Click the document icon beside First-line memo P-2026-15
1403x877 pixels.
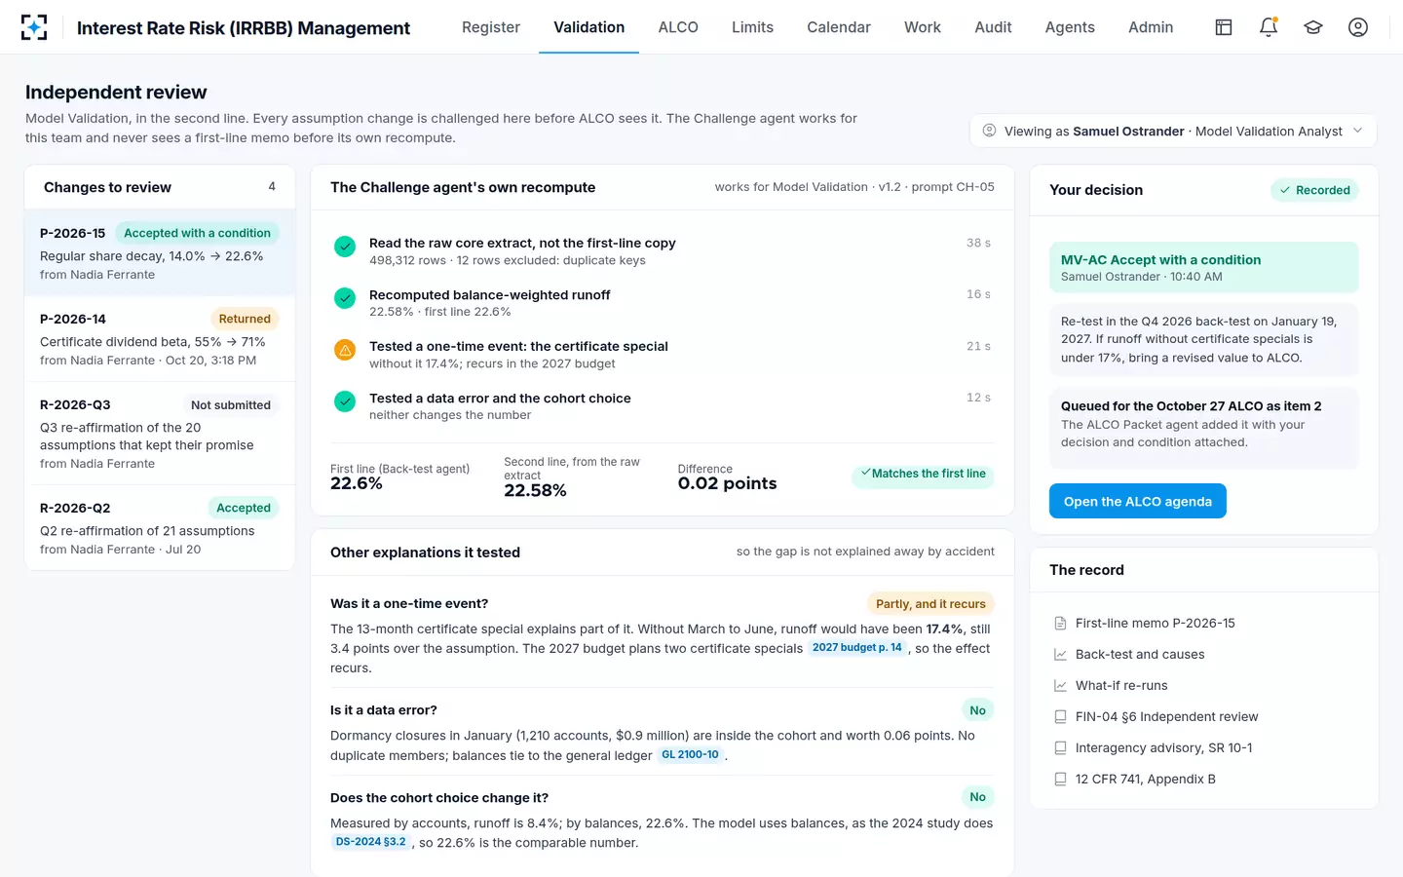point(1060,624)
